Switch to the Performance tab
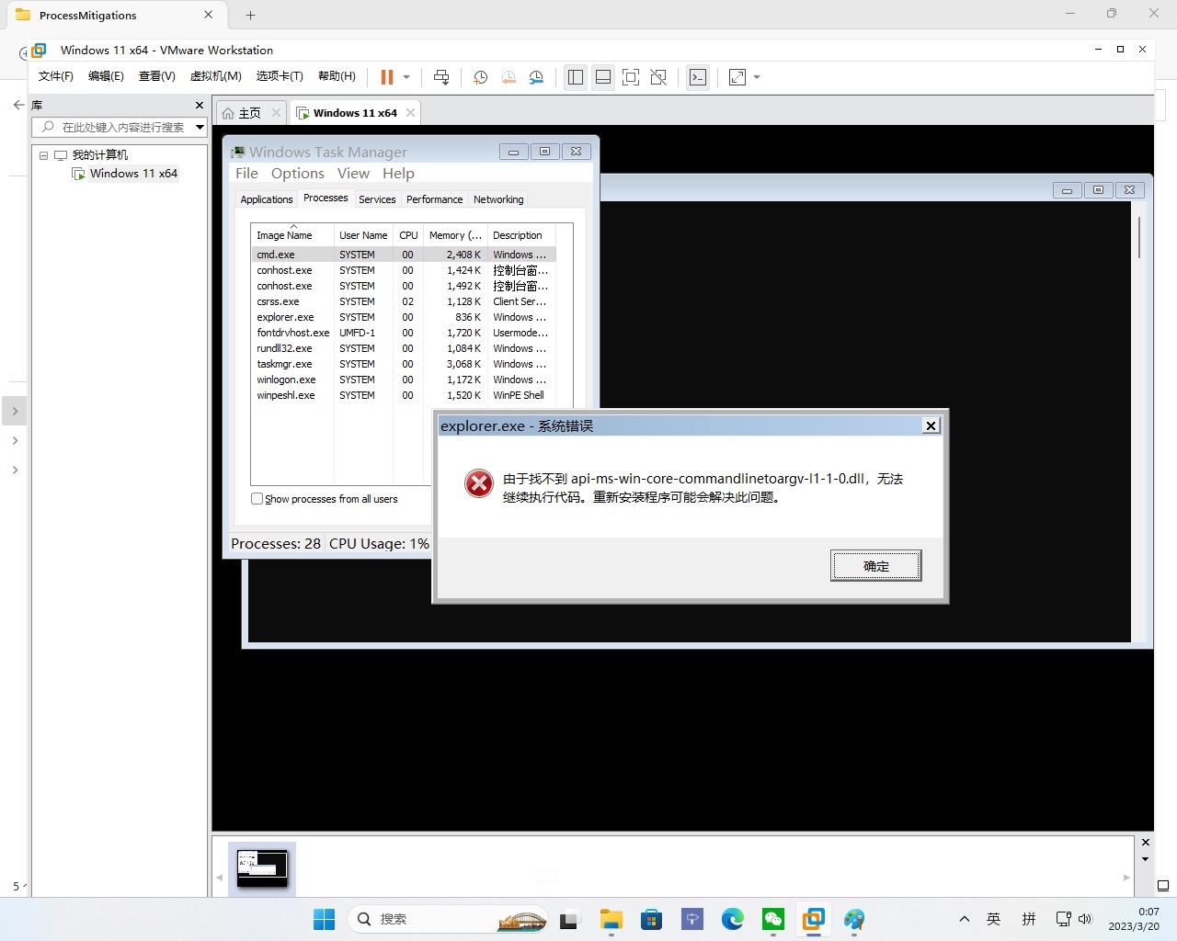 435,199
